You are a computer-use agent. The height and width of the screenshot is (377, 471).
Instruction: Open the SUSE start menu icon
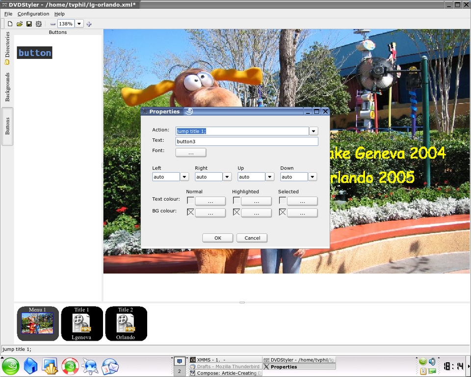10,366
